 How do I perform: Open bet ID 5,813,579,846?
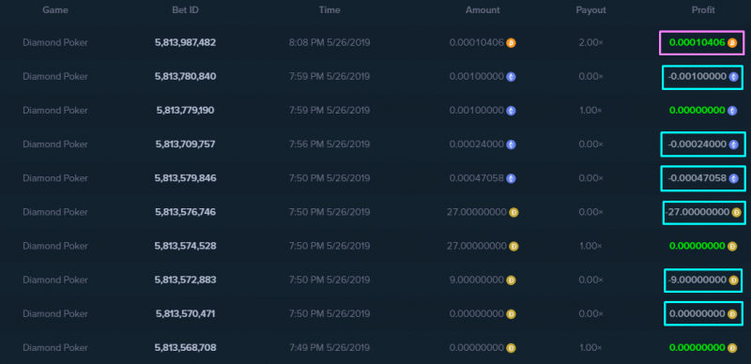tap(185, 178)
